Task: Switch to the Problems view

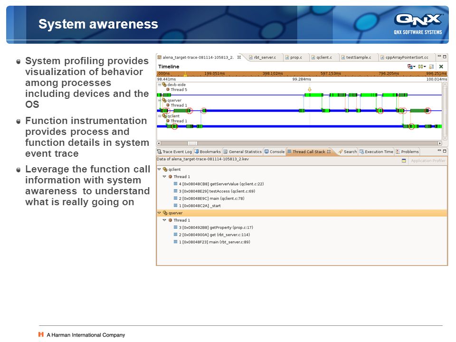Action: coord(408,152)
